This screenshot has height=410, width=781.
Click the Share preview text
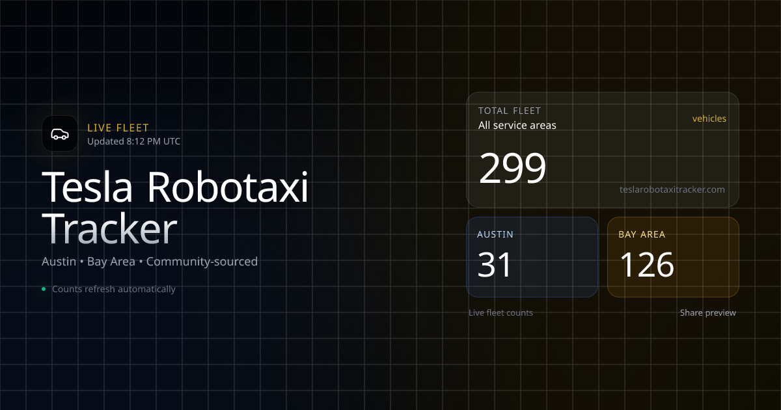(x=707, y=313)
